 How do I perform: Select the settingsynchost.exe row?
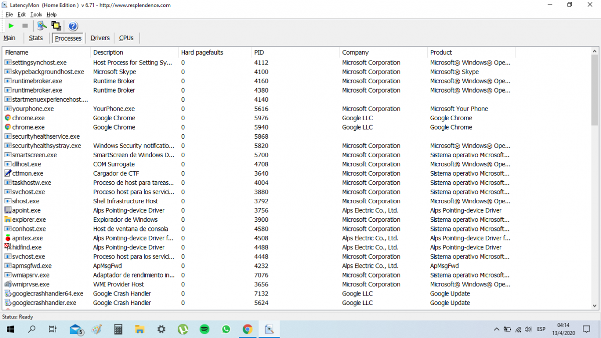(x=259, y=63)
